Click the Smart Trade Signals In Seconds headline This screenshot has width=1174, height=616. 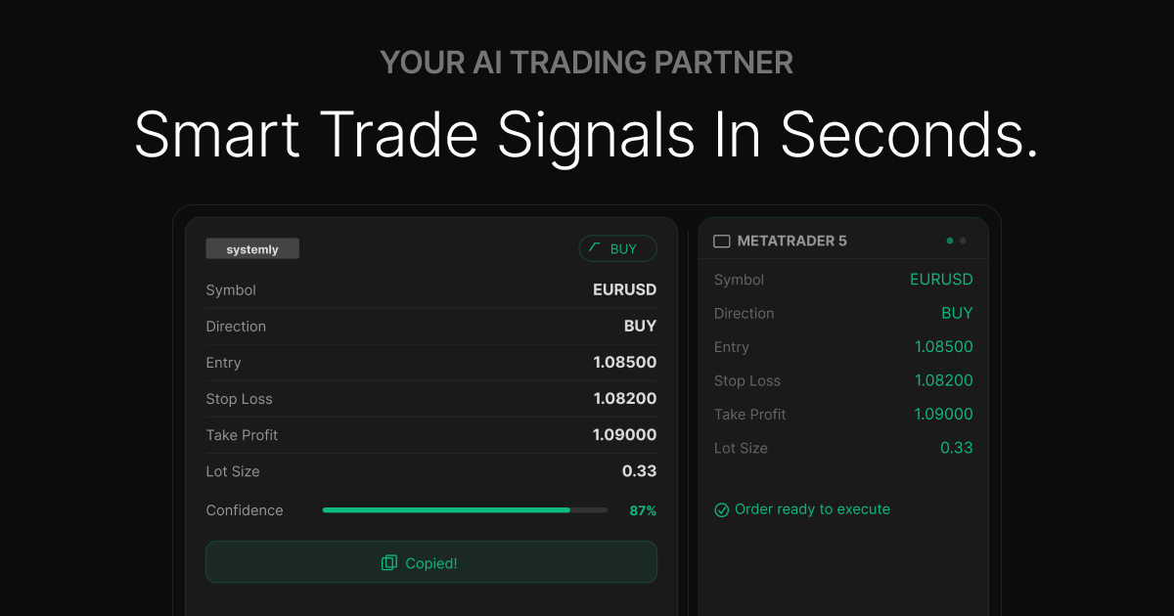pyautogui.click(x=586, y=133)
